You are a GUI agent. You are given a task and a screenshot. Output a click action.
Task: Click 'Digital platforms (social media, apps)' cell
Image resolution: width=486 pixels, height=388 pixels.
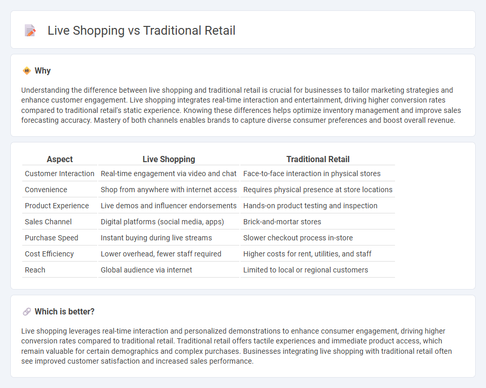coord(169,222)
